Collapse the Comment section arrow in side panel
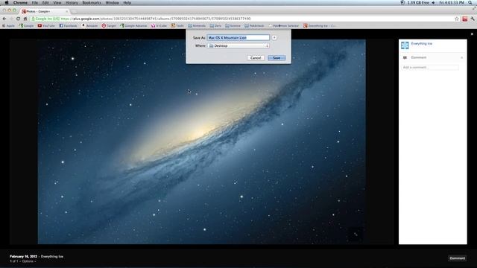 coord(461,57)
